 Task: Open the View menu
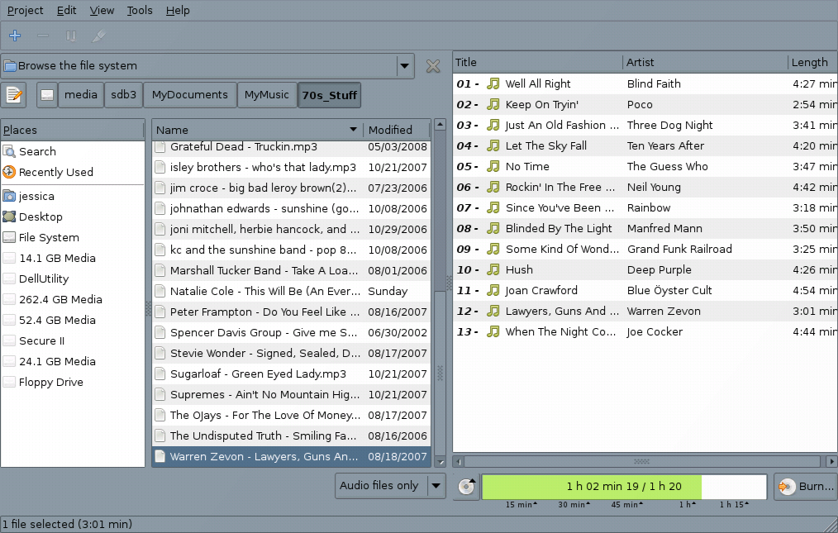(102, 10)
